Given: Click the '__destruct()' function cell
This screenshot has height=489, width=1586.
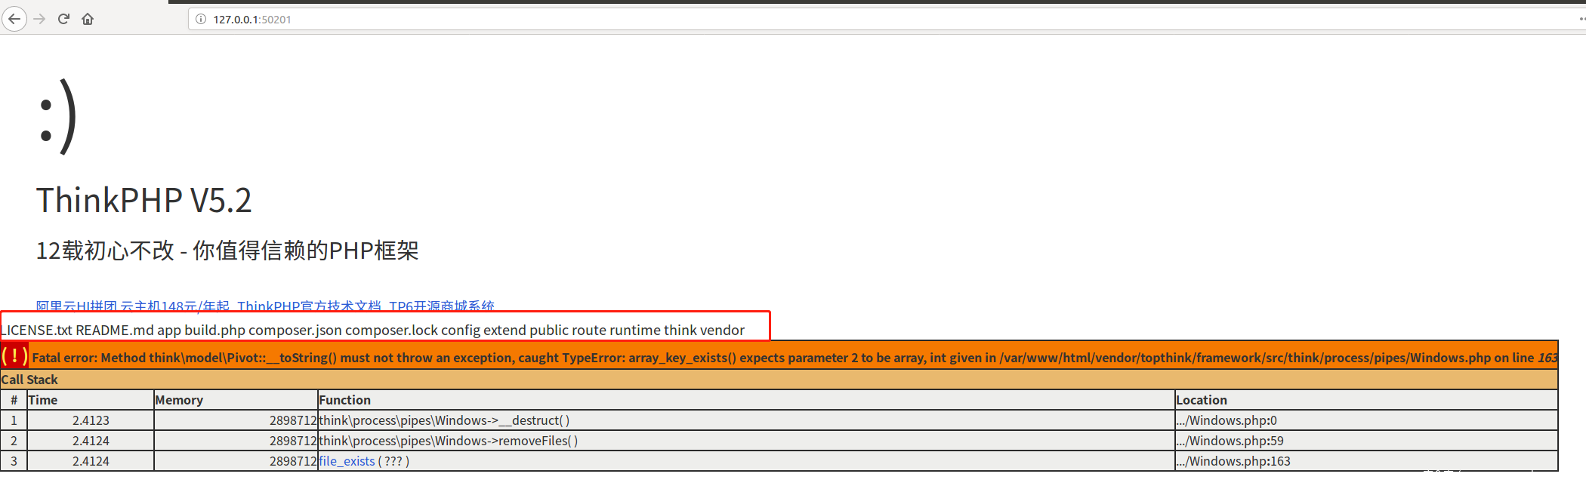Looking at the screenshot, I should (x=746, y=420).
